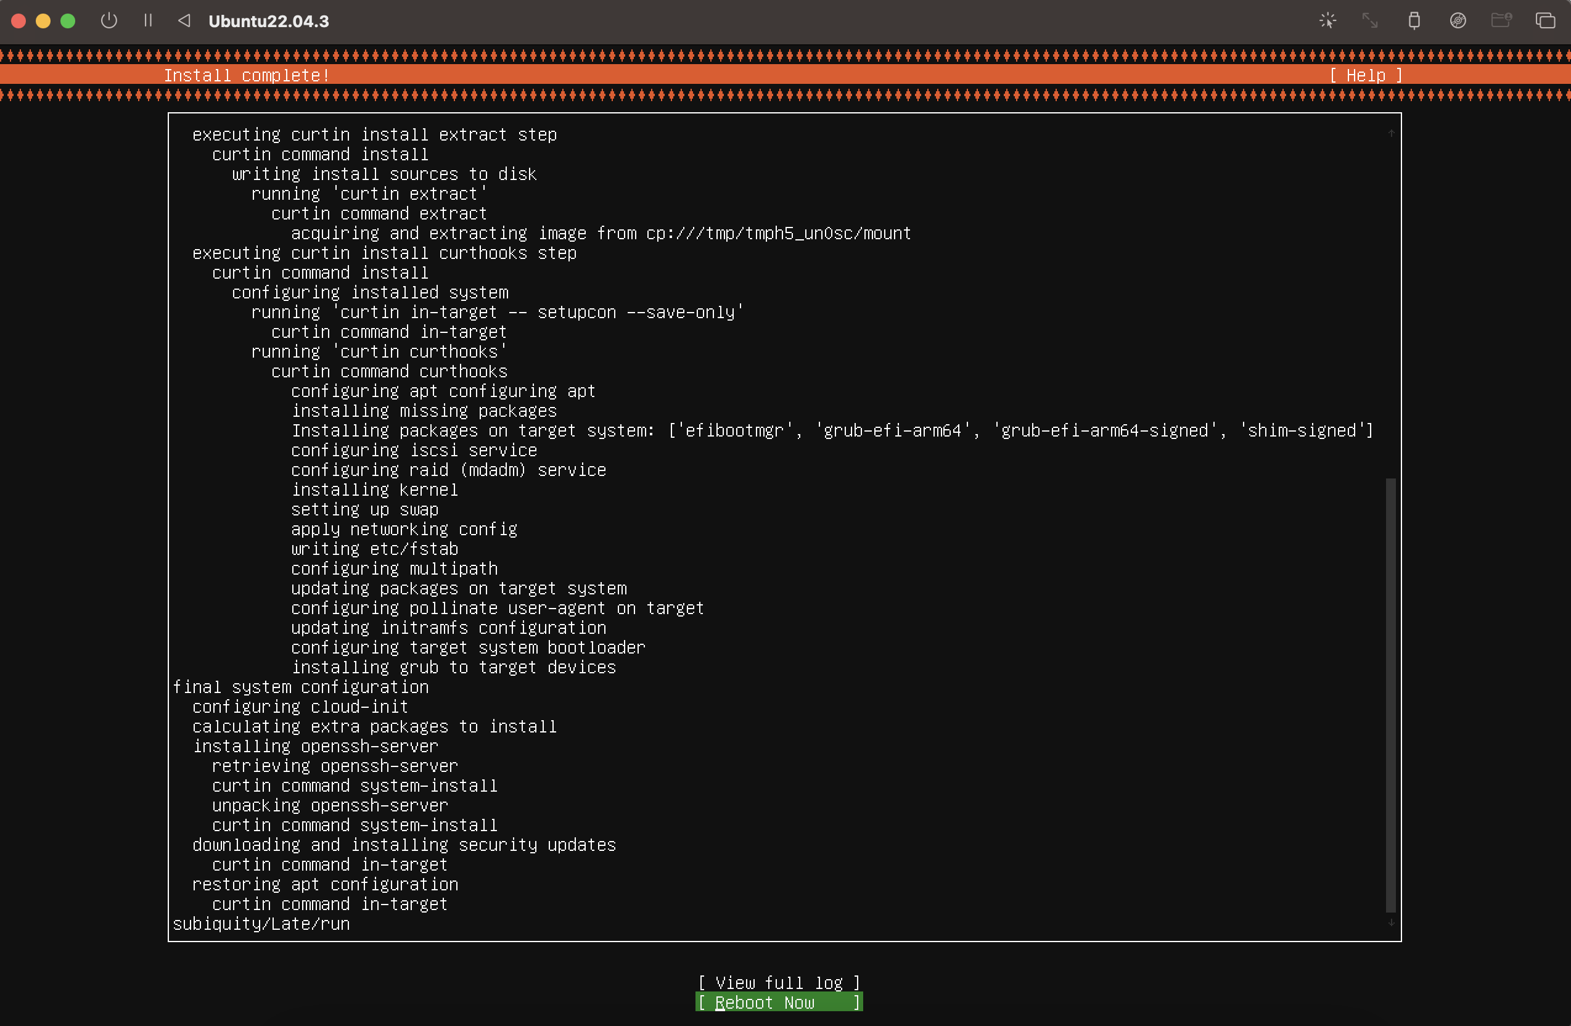
Task: Close the Ubuntu22.04.3 window with the red button
Action: tap(18, 20)
